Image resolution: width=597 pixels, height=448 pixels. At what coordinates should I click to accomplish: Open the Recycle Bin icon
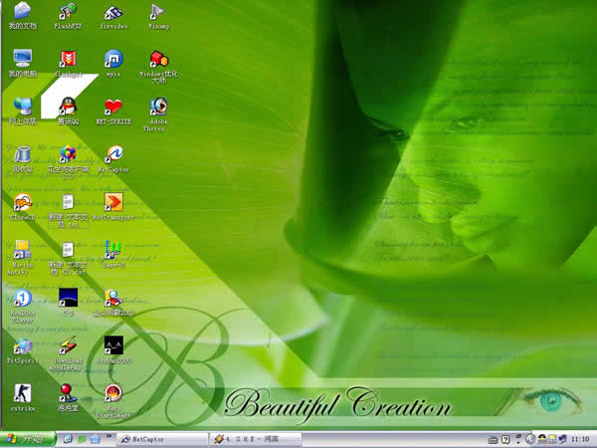22,154
